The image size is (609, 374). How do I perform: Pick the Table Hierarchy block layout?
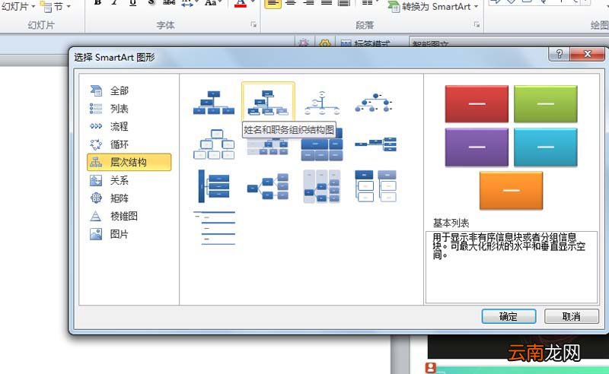(x=322, y=145)
